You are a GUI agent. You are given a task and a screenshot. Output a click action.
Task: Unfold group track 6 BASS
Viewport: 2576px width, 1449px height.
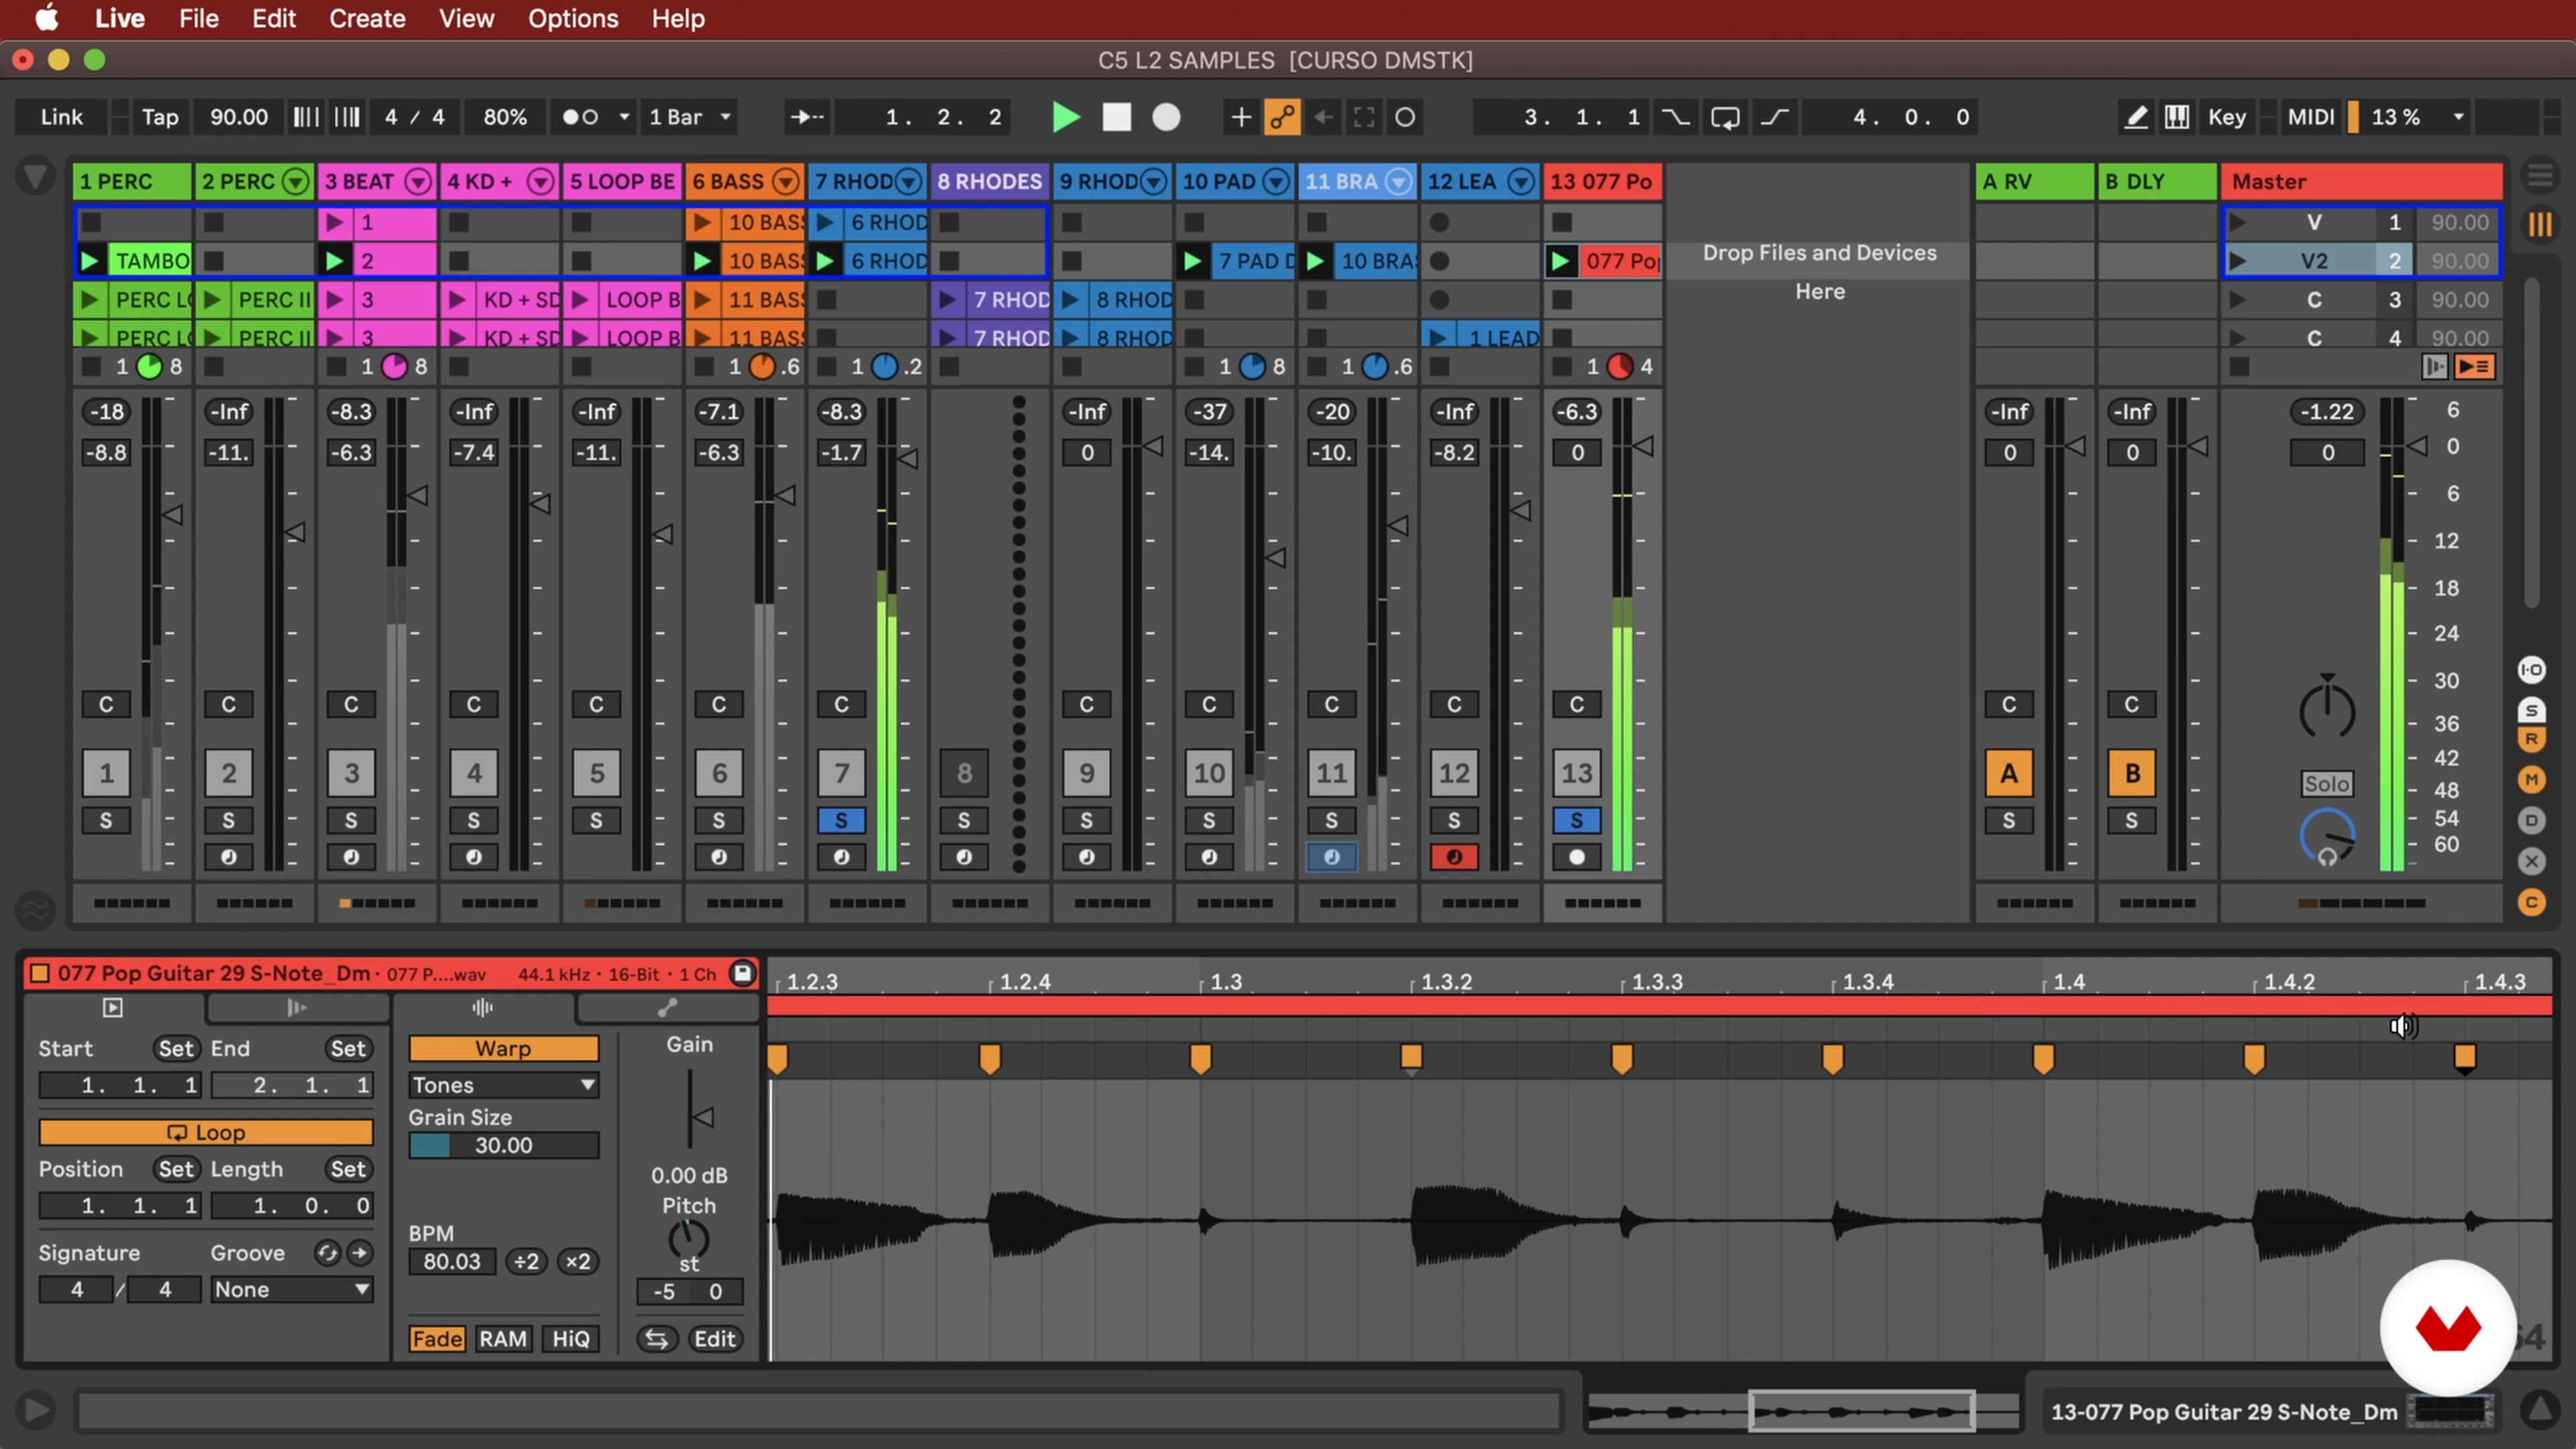786,181
